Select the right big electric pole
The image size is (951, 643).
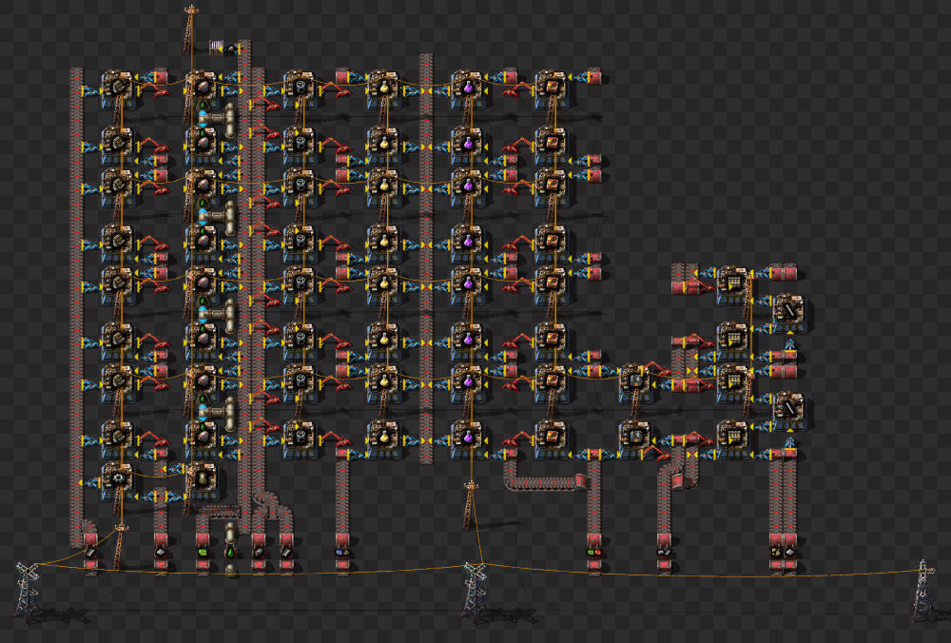click(x=923, y=589)
